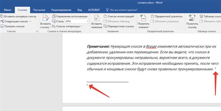Select the Ссылки ribbon tab
The height and width of the screenshot is (111, 221).
click(22, 10)
